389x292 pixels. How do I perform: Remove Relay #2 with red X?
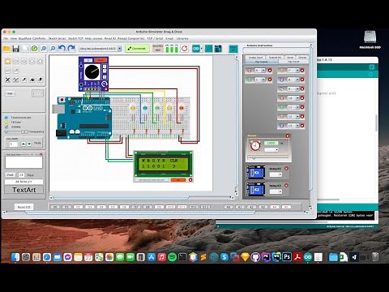(287, 186)
